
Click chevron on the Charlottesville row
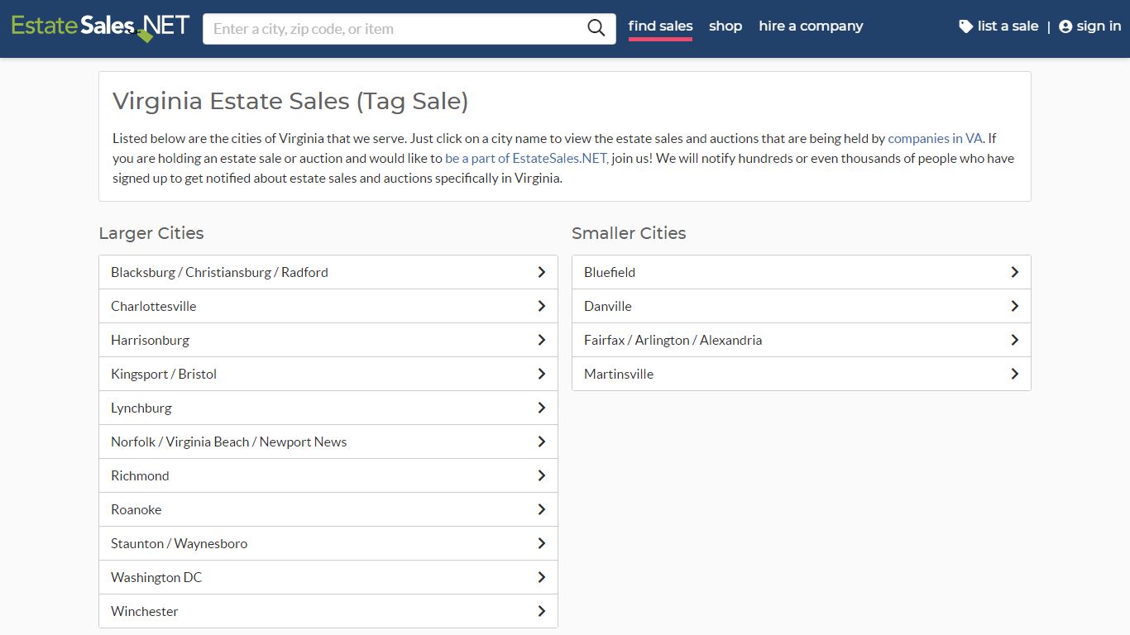(x=541, y=306)
